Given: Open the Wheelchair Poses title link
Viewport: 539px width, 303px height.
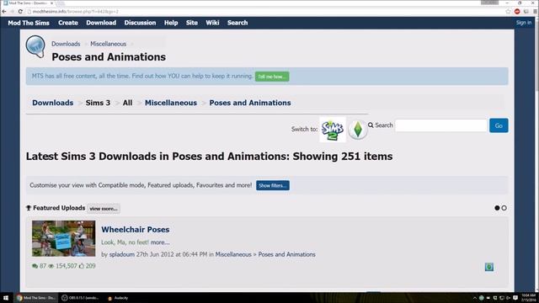Looking at the screenshot, I should (135, 230).
